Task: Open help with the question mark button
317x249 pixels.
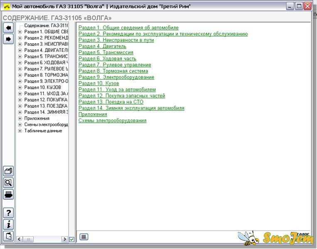Action: [x=8, y=213]
